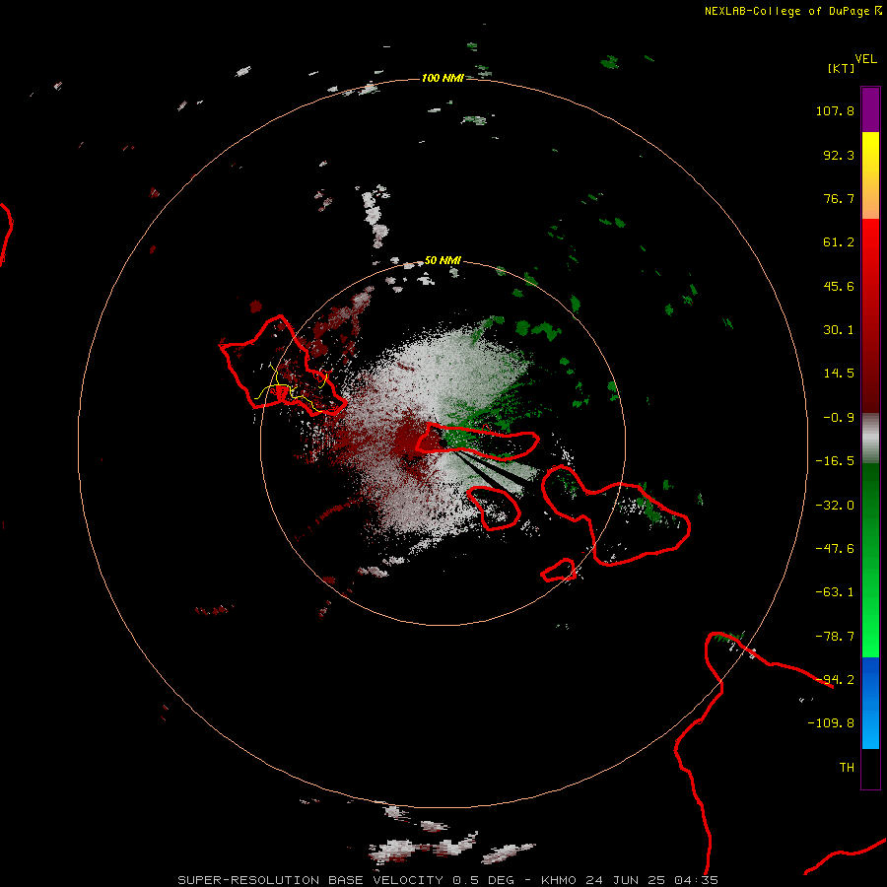
Task: Click the 24 JUN 25 date stamp
Action: click(625, 880)
